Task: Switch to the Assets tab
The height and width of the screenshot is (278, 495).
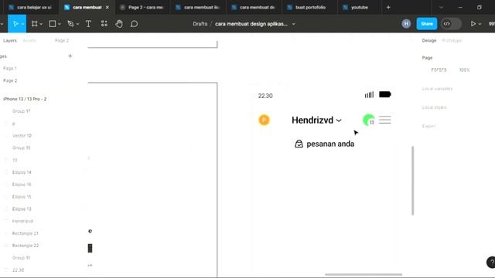Action: tap(29, 41)
